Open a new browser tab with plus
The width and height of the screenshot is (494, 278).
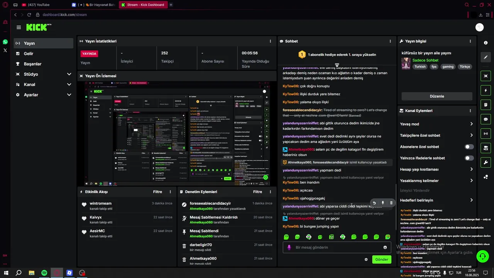pos(171,5)
